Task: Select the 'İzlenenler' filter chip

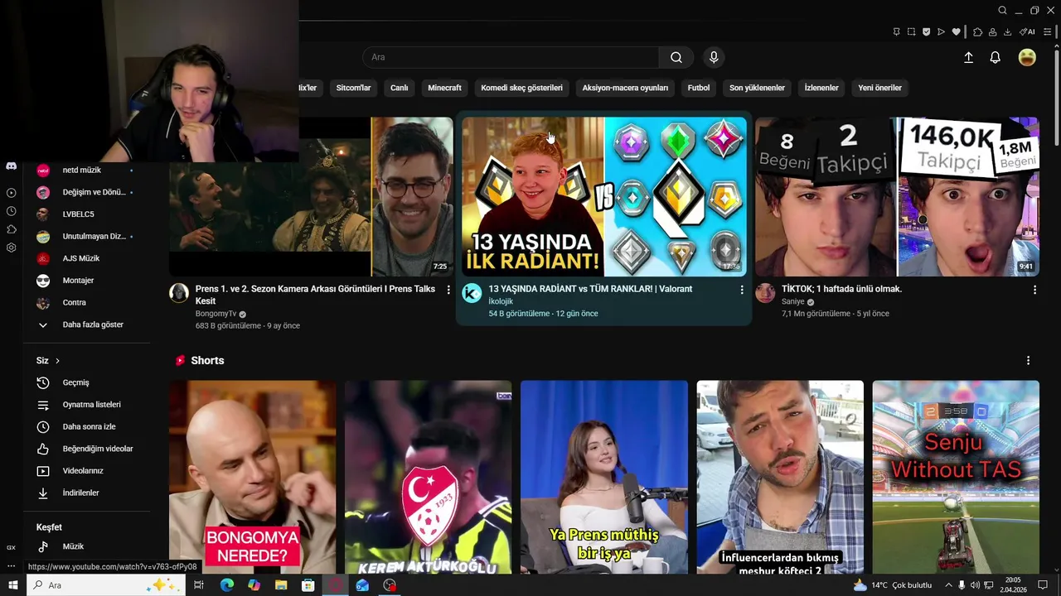Action: 821,88
